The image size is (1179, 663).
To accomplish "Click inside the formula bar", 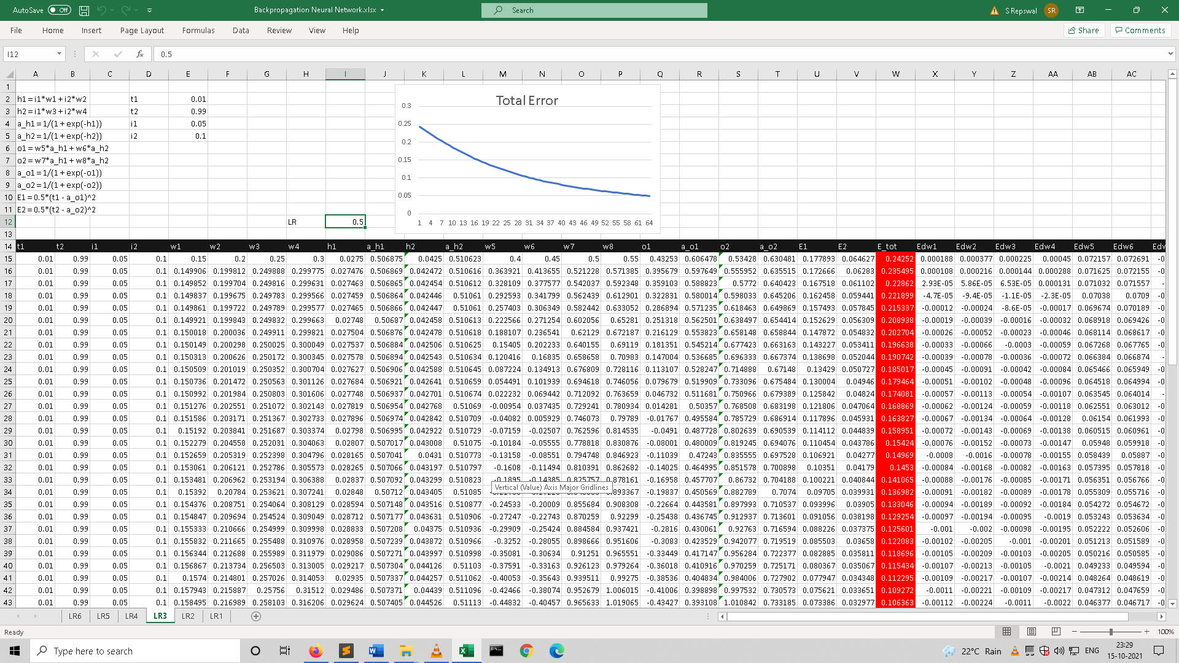I will click(368, 54).
